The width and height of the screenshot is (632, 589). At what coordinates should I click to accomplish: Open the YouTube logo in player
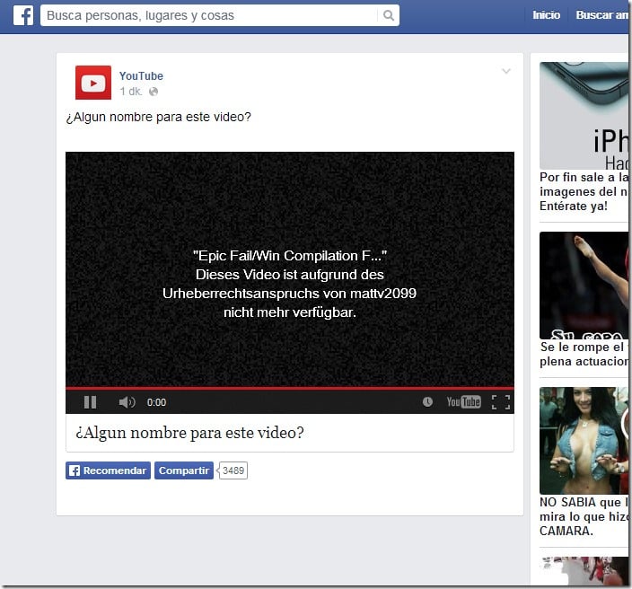click(463, 401)
